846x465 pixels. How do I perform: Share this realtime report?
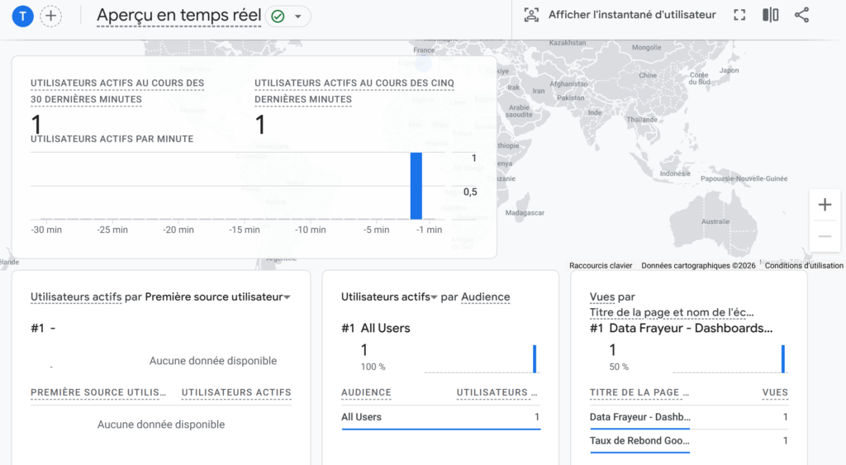click(x=801, y=15)
